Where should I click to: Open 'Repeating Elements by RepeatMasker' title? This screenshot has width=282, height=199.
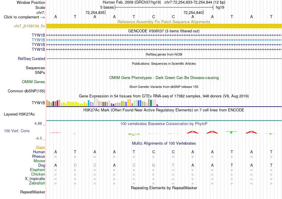coord(164,188)
